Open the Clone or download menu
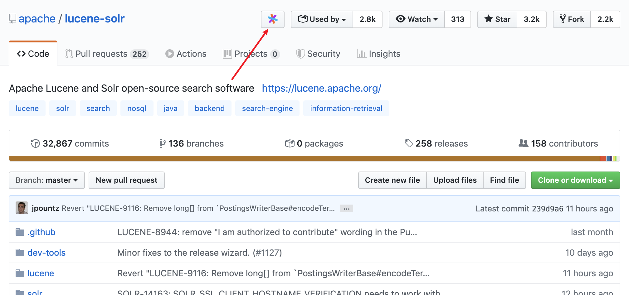This screenshot has width=629, height=295. pyautogui.click(x=575, y=180)
